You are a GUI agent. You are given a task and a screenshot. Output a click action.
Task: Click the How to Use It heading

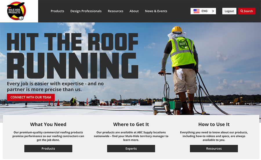click(214, 125)
